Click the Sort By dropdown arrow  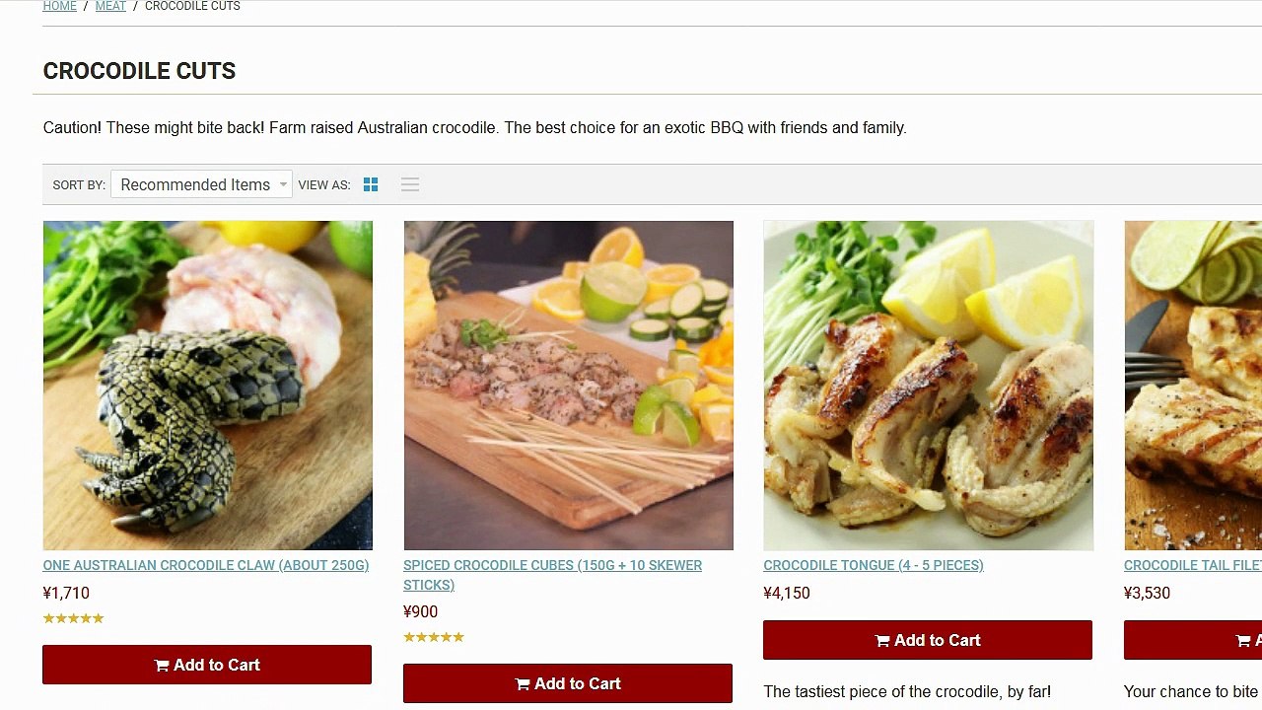tap(283, 184)
